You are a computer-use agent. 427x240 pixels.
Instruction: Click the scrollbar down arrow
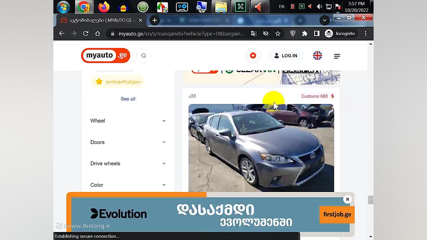370,237
